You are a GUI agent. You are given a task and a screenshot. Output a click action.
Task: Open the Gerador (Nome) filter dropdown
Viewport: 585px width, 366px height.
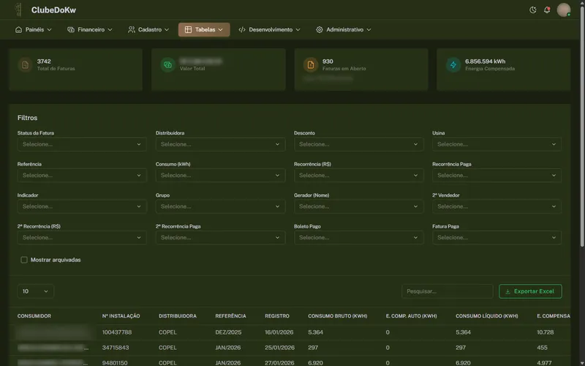(358, 206)
